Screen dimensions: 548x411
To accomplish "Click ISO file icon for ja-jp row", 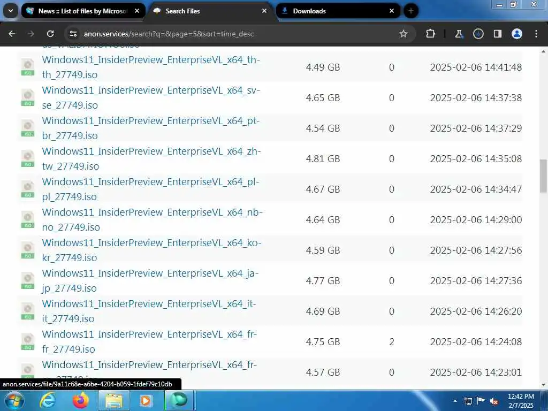I will click(28, 280).
